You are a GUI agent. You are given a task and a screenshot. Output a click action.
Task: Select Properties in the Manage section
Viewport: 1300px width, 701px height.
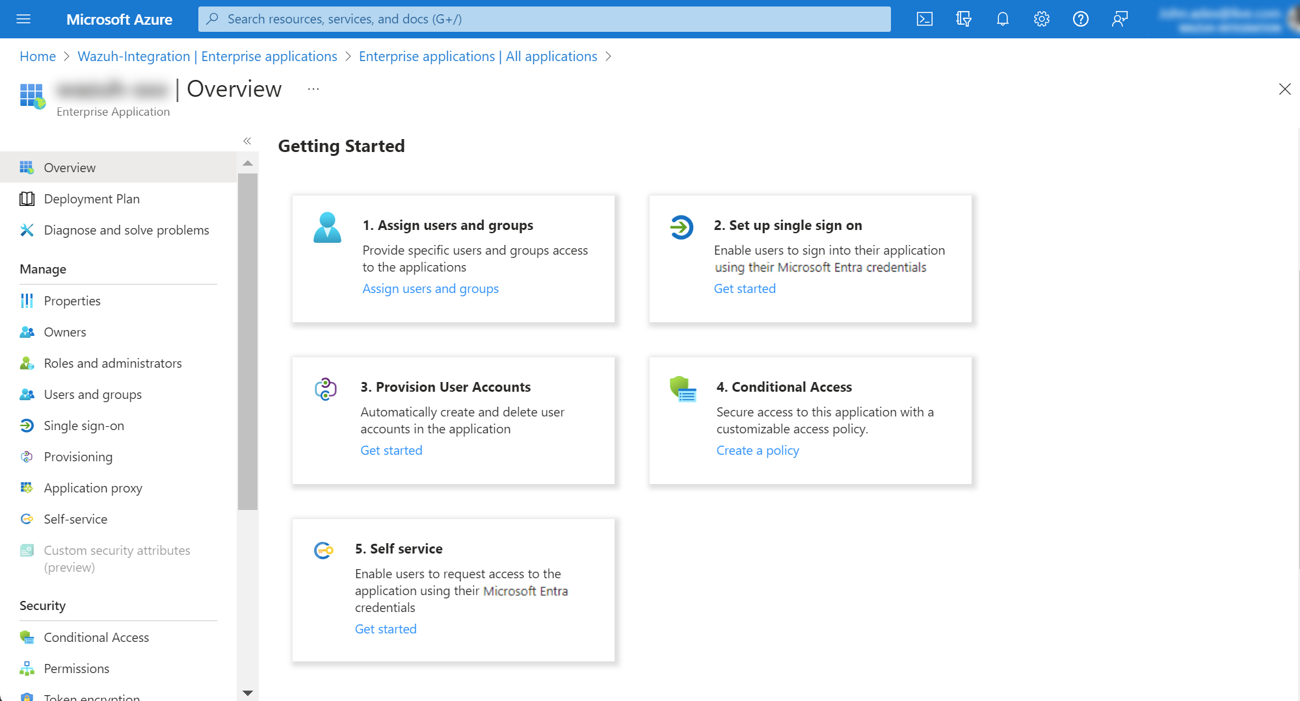[x=72, y=301]
